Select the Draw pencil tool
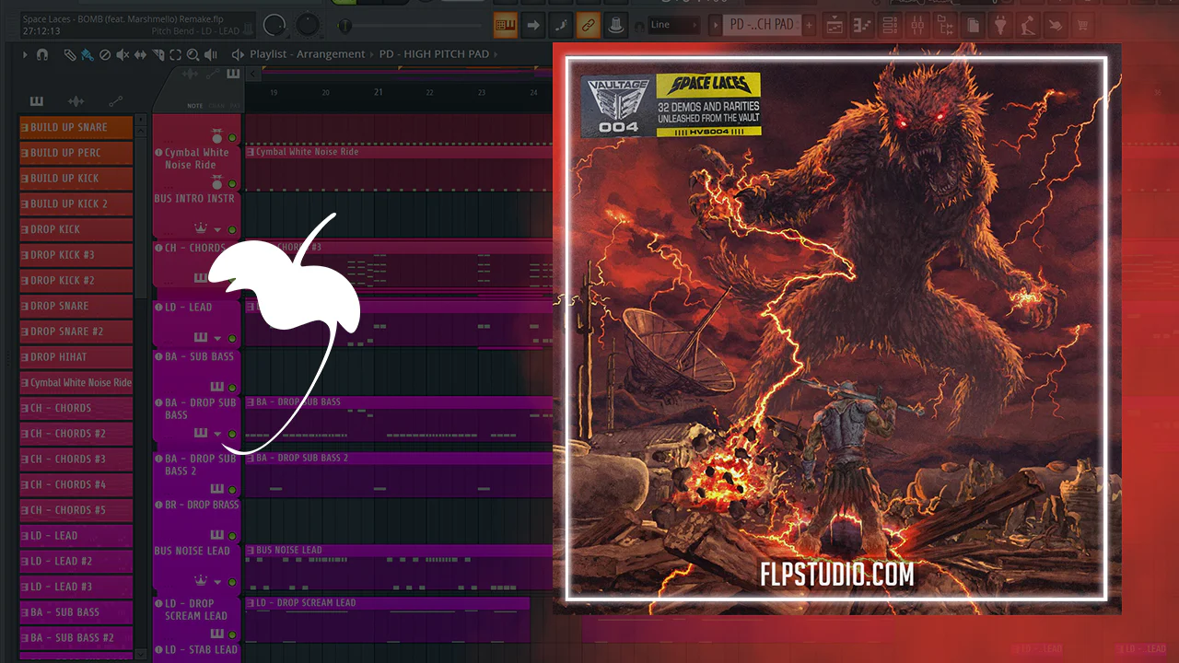The width and height of the screenshot is (1179, 663). [69, 55]
